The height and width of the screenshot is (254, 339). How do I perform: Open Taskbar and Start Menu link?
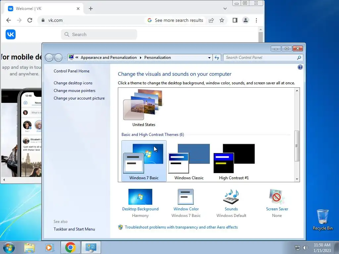click(x=74, y=229)
